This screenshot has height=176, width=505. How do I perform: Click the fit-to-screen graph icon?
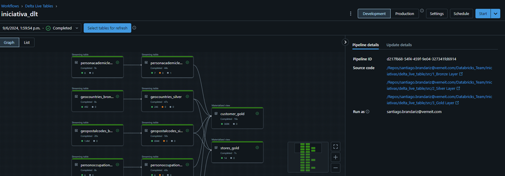click(336, 147)
